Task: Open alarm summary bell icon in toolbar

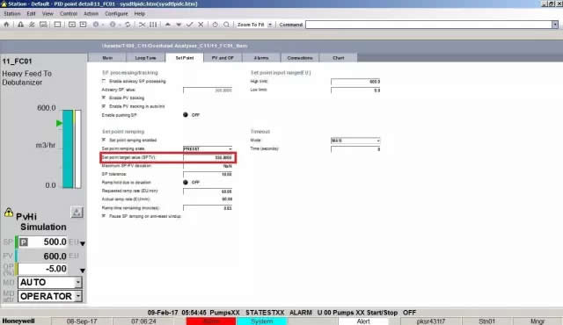Action: (20, 25)
